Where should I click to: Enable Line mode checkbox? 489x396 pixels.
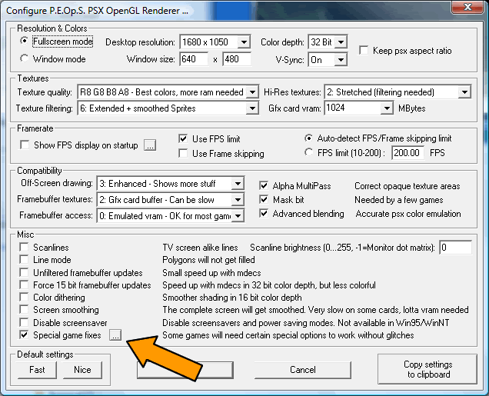click(x=24, y=260)
